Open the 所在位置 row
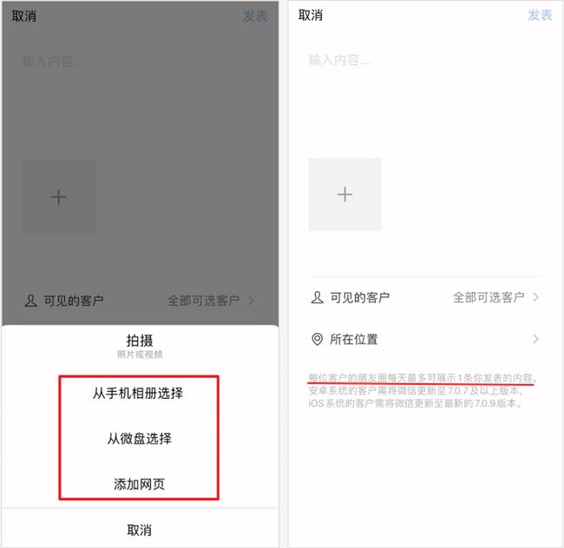This screenshot has height=548, width=564. [425, 339]
